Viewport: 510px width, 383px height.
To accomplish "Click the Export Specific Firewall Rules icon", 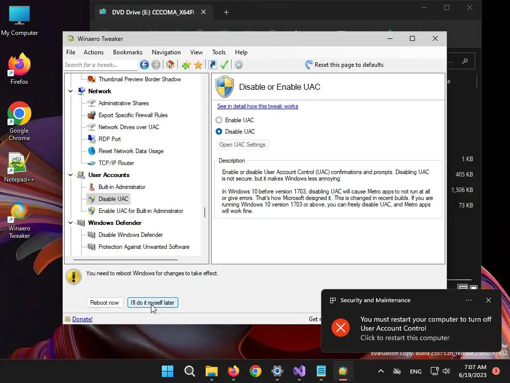I will point(92,115).
